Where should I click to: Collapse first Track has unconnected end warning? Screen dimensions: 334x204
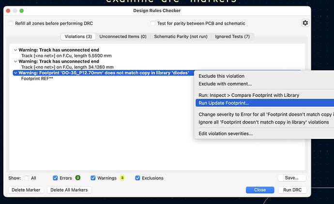point(15,50)
